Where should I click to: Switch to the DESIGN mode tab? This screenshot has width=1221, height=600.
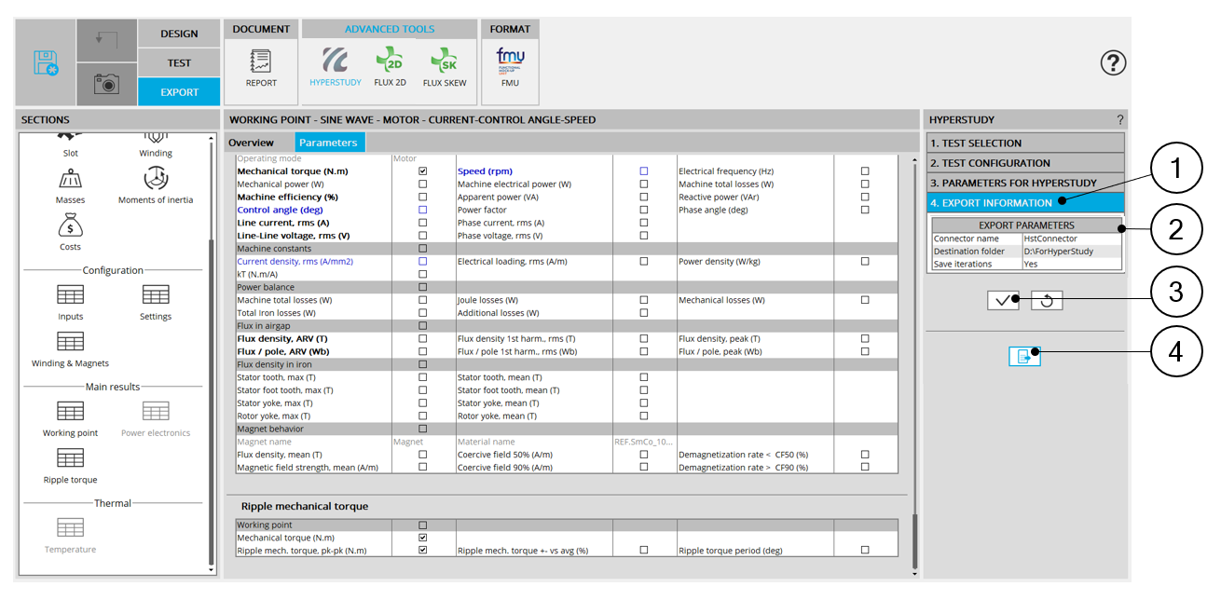click(x=179, y=34)
